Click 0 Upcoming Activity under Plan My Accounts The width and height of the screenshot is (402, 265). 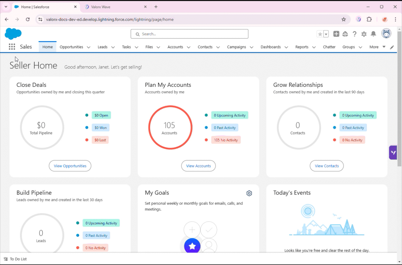(230, 115)
